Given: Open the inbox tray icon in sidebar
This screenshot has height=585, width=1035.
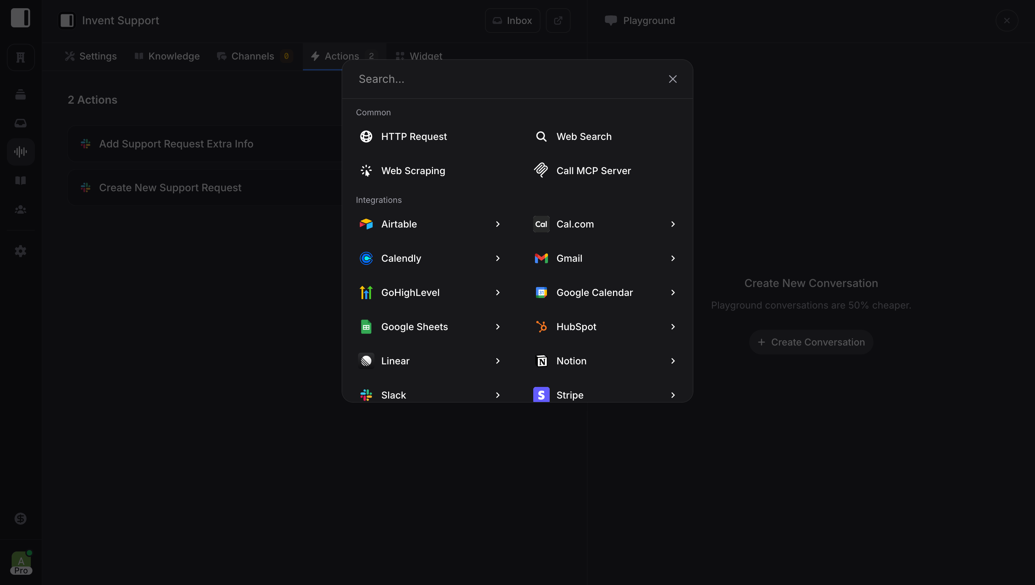Looking at the screenshot, I should [x=21, y=123].
